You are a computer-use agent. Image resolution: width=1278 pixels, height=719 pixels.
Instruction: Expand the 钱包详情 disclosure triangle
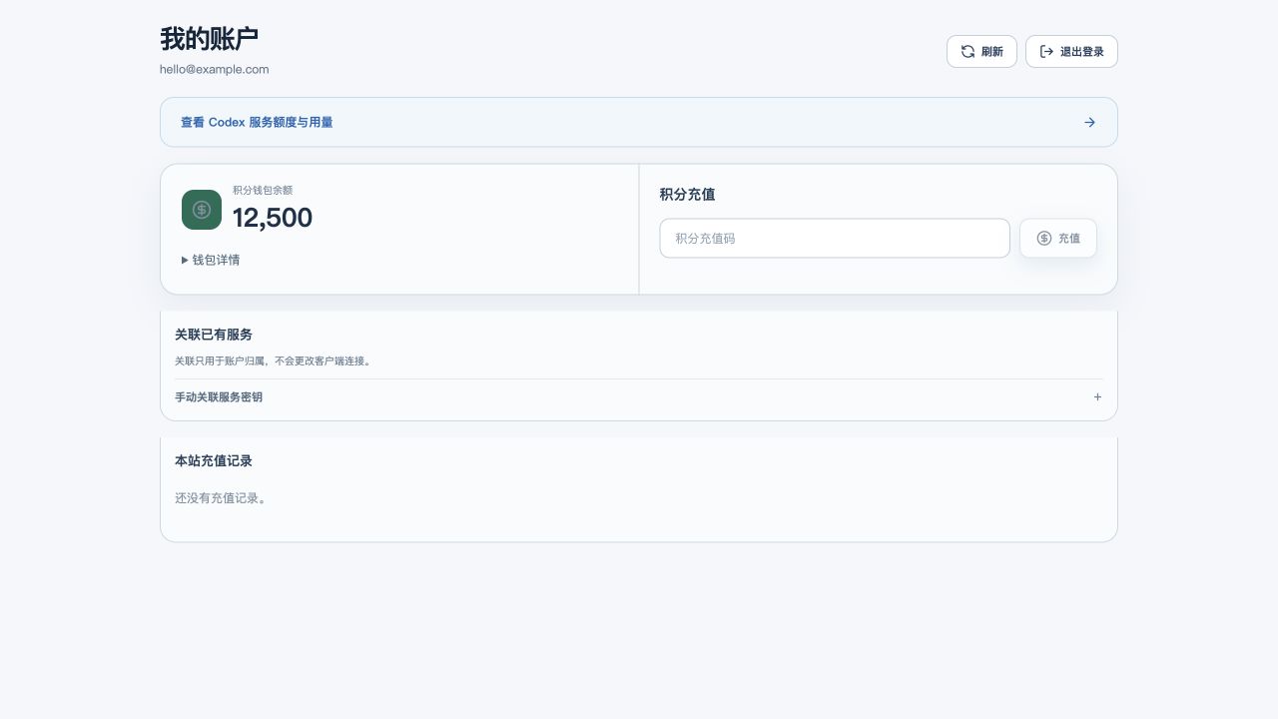[185, 260]
